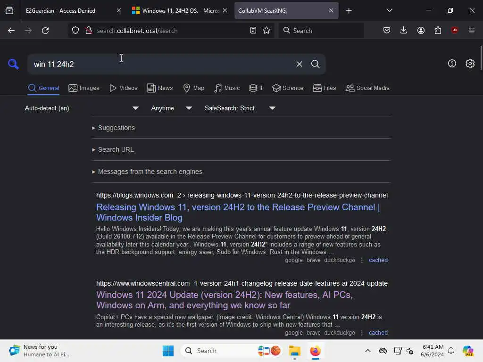Open cached link for Windows Central result
This screenshot has width=483, height=362.
pyautogui.click(x=378, y=333)
